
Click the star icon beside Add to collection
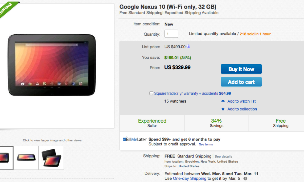pos(223,109)
